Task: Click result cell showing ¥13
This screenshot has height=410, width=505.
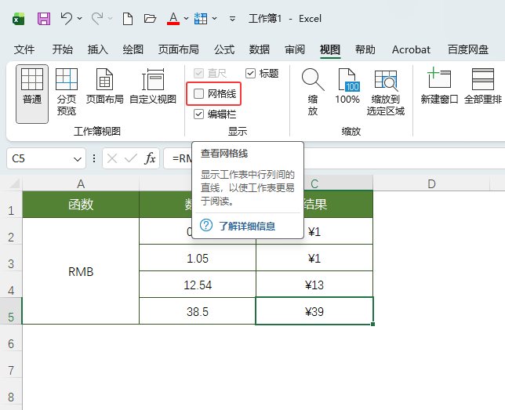Action: [x=314, y=285]
